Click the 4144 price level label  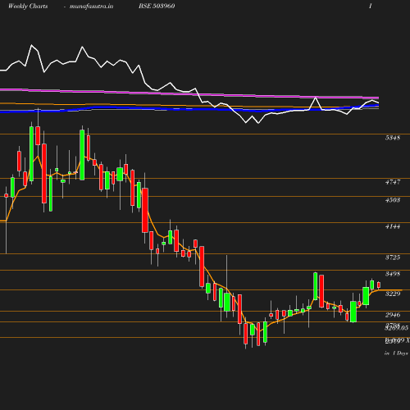[393, 226]
